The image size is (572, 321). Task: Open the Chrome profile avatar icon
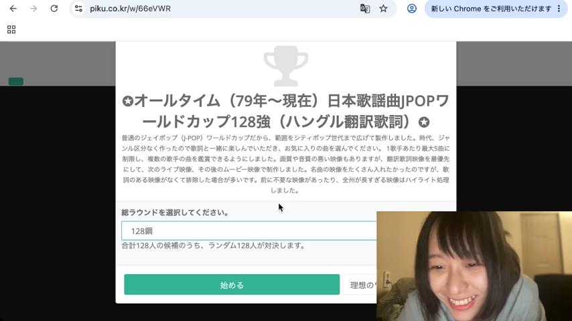point(412,9)
